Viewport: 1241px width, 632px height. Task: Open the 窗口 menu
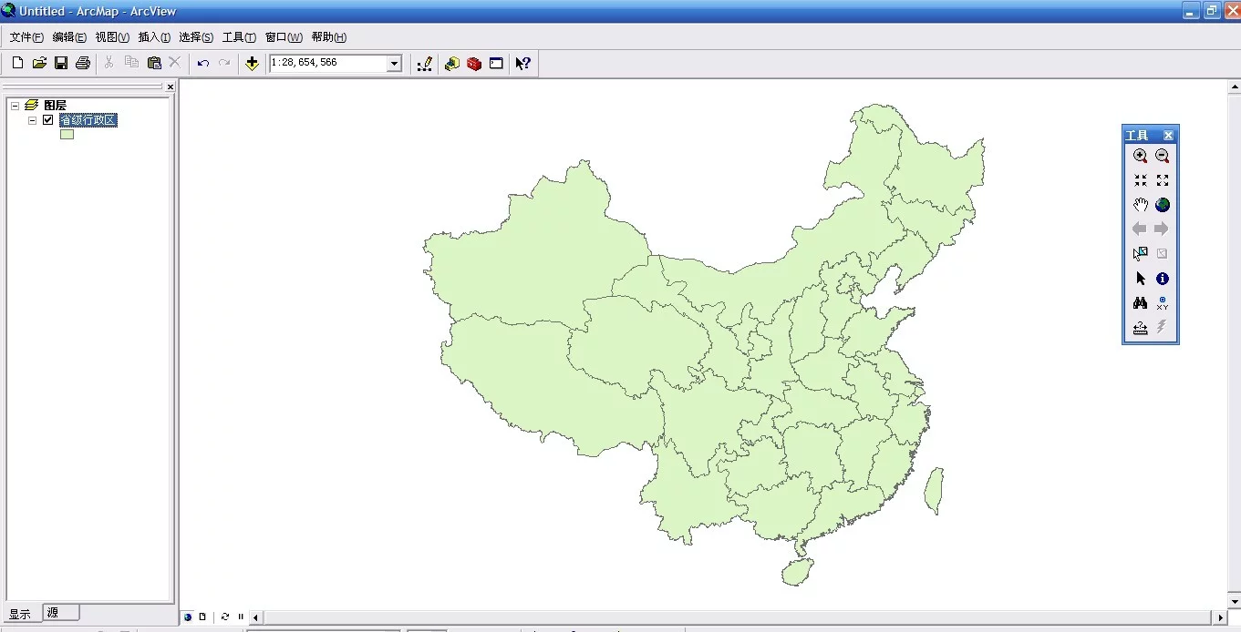[x=284, y=37]
